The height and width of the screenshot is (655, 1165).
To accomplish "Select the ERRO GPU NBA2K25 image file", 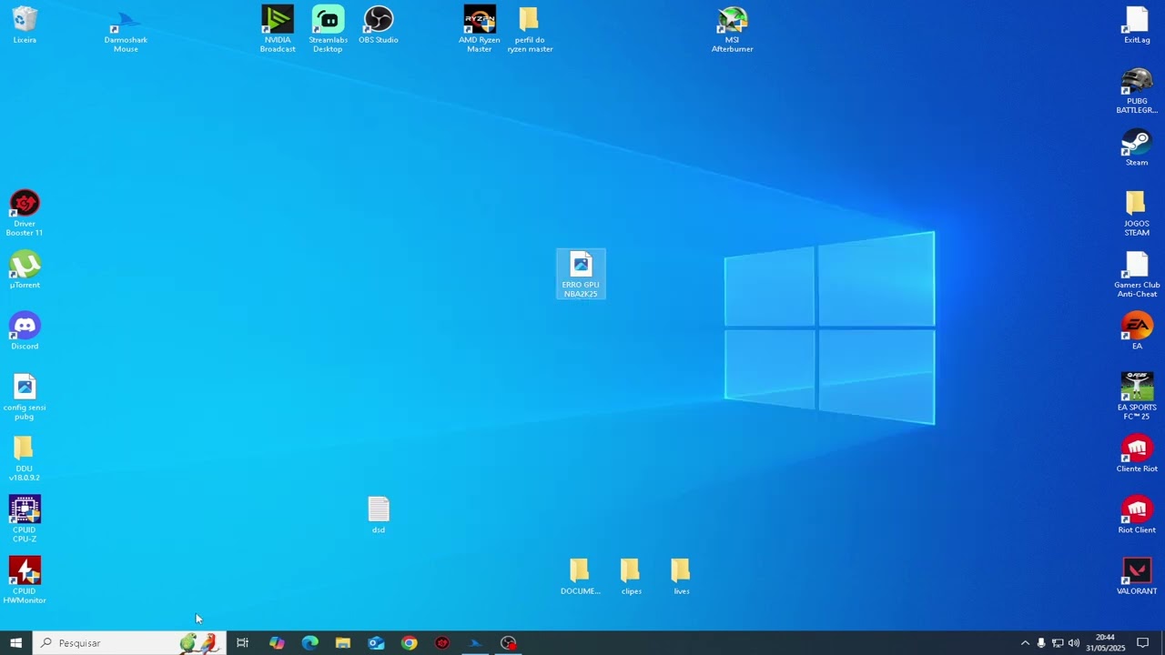I will 581,275.
